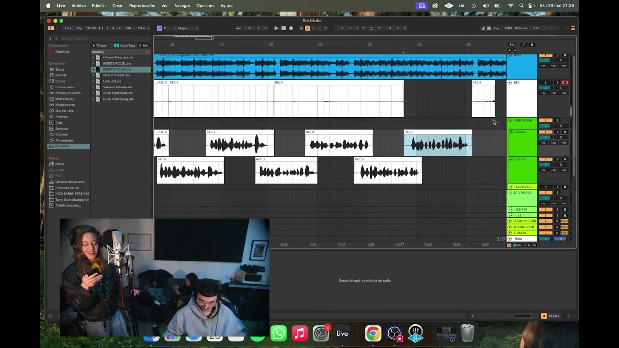Open the Reproducción menu
619x348 pixels.
[x=142, y=6]
